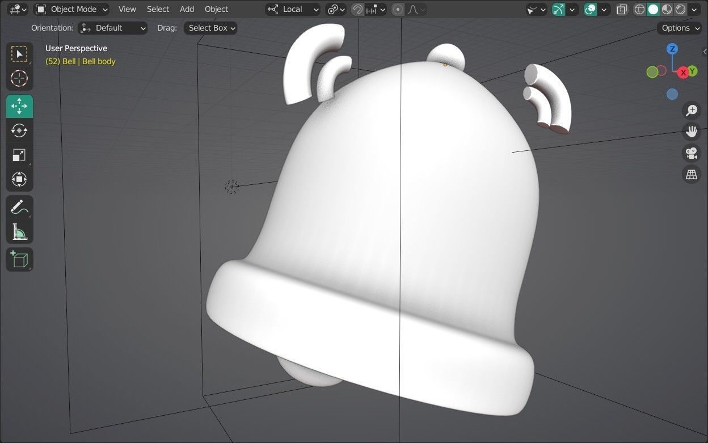The width and height of the screenshot is (708, 443).
Task: Toggle viewport overlays
Action: [x=591, y=9]
